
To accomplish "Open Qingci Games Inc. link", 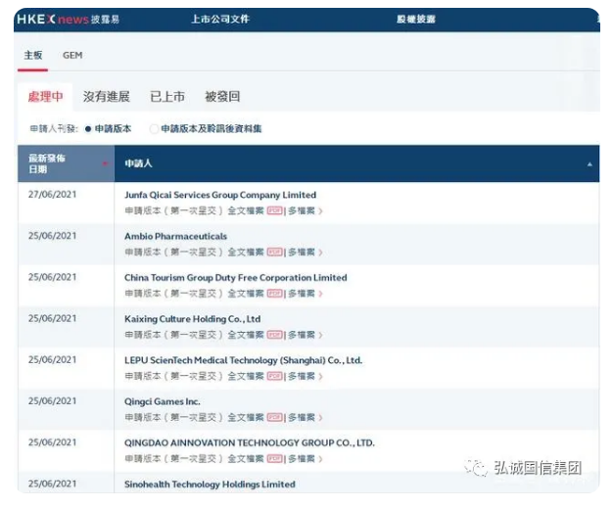I will click(x=163, y=401).
